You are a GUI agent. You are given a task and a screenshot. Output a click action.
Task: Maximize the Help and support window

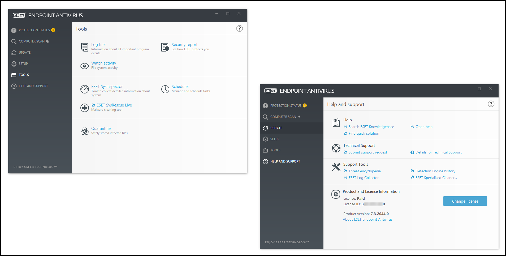pyautogui.click(x=479, y=89)
